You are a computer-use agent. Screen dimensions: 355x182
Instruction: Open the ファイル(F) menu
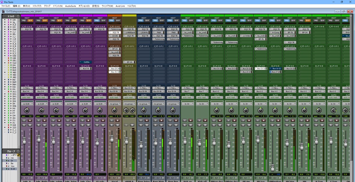[x=6, y=6]
